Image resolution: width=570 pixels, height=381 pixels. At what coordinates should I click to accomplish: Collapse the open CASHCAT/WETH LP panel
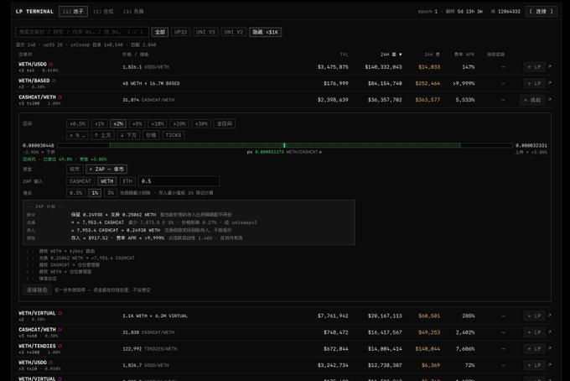click(x=532, y=100)
